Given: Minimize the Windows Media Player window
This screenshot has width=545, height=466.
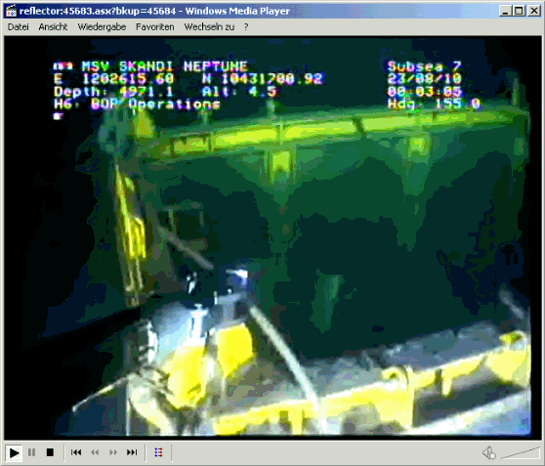Looking at the screenshot, I should point(505,11).
